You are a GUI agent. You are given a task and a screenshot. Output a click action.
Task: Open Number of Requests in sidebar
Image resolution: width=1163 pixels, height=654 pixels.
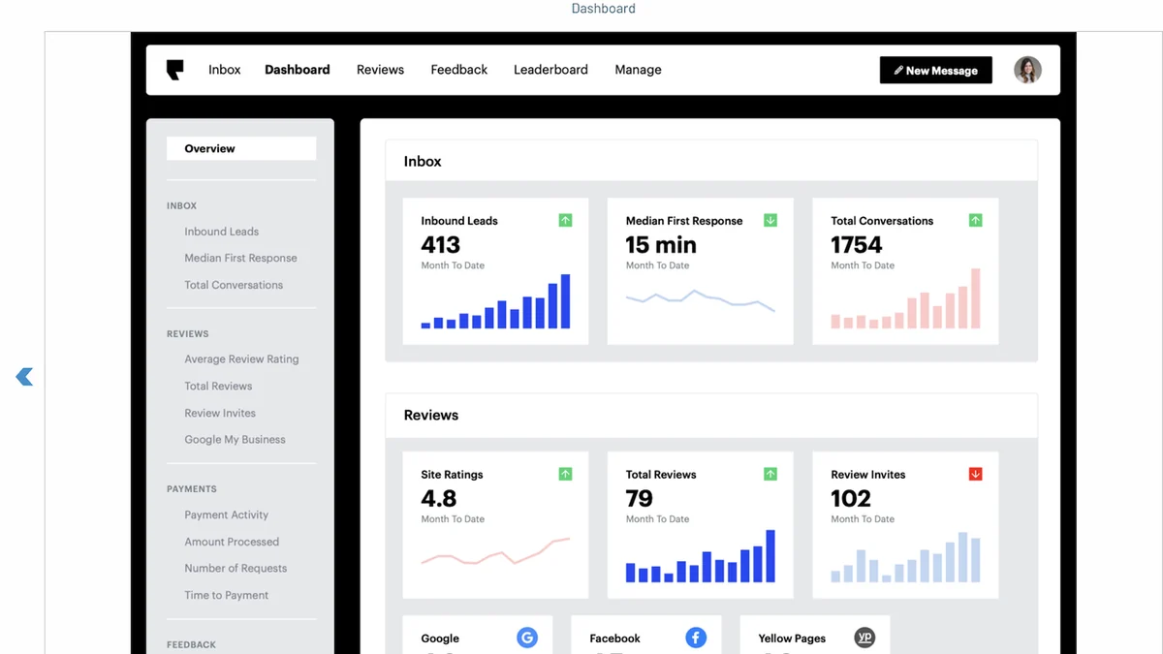(x=236, y=568)
